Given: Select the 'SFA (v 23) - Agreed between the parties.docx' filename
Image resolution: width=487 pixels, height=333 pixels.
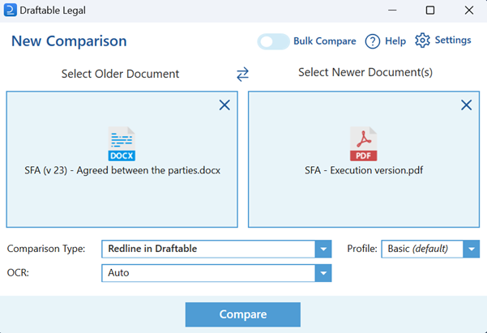Looking at the screenshot, I should (122, 170).
